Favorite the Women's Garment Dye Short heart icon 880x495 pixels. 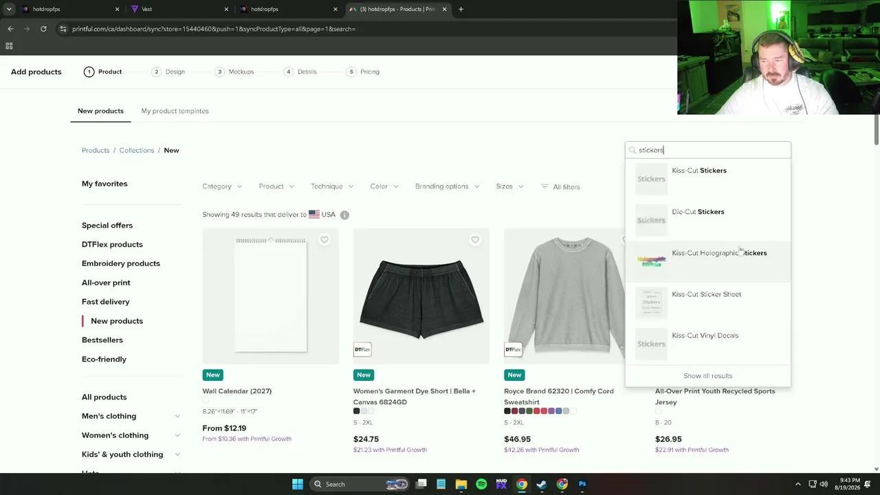tap(475, 240)
